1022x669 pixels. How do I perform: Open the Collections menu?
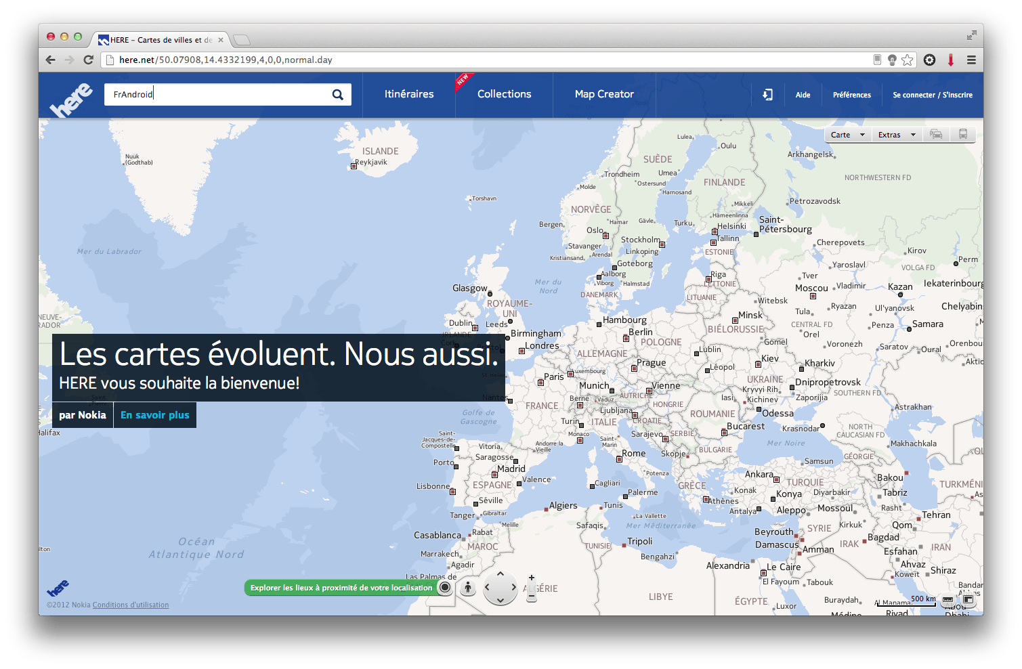click(x=505, y=94)
